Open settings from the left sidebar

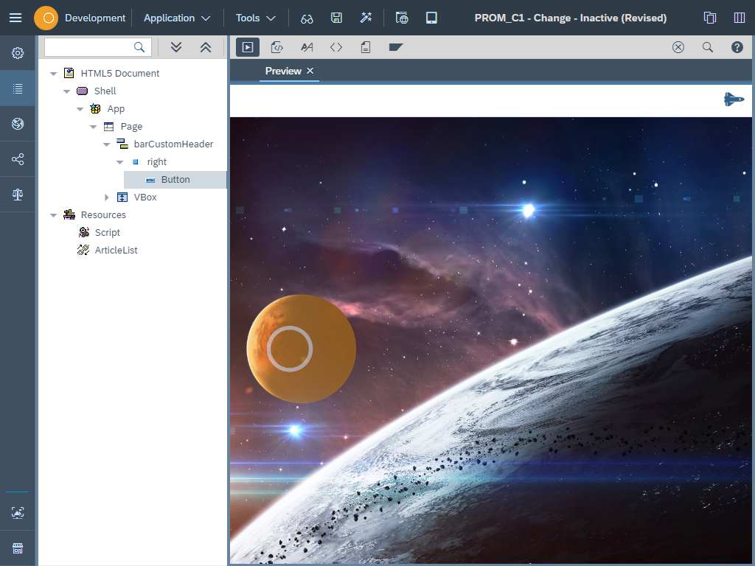click(x=17, y=53)
